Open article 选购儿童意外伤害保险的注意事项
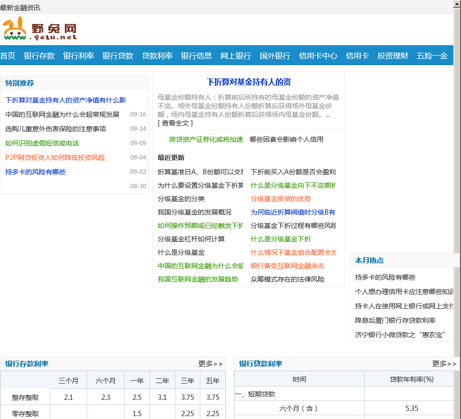Screen dimensions: 461x419 click(x=56, y=129)
